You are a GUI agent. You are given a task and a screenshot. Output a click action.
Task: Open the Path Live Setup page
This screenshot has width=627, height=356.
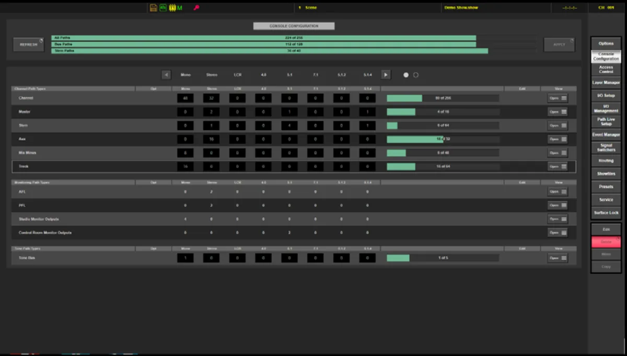point(606,121)
